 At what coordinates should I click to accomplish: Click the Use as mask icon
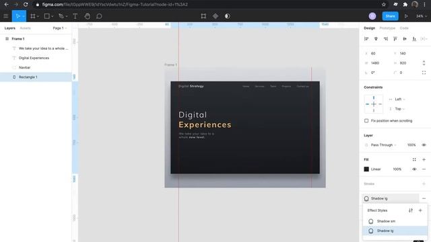228,16
